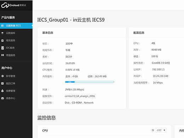Click public IP 192.168.1.1
The image size is (184, 138).
[158, 69]
